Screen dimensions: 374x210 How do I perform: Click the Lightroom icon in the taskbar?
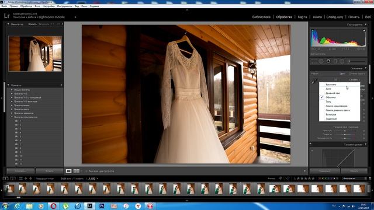tap(89, 206)
